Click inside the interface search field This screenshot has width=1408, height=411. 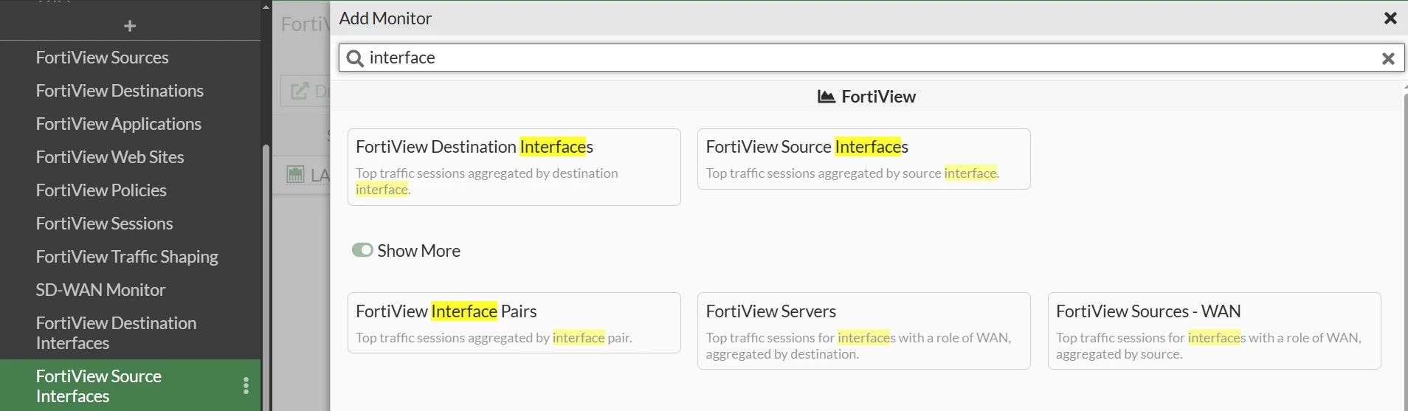[x=871, y=58]
